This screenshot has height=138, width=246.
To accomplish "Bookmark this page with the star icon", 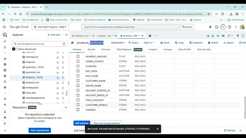I will point(208,14).
